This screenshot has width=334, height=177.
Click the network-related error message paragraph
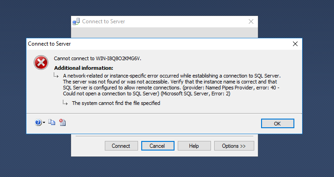[172, 85]
